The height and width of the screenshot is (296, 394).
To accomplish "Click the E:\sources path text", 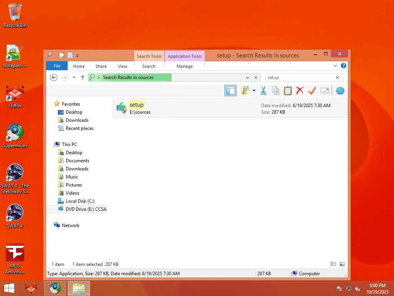I will [x=140, y=112].
